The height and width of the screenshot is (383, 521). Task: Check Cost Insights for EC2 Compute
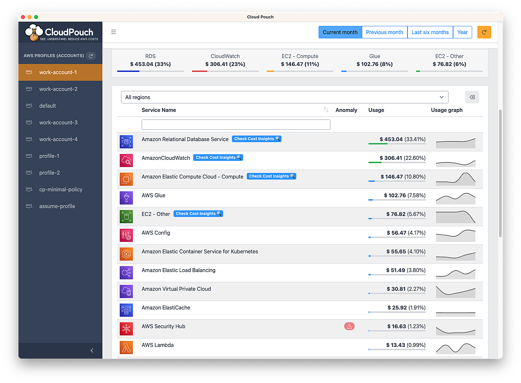[x=271, y=176]
